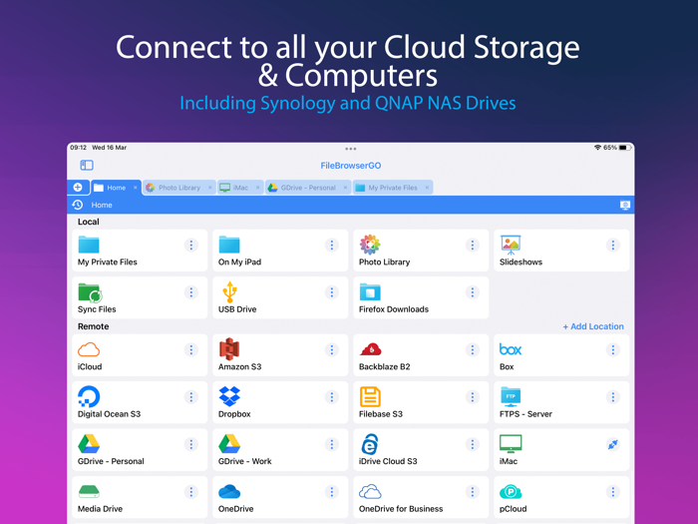Close the iMac tab
The image size is (698, 524).
click(x=257, y=188)
